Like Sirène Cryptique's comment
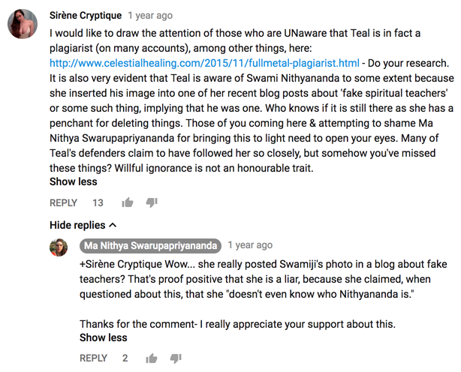Image resolution: width=461 pixels, height=372 pixels. (x=128, y=202)
